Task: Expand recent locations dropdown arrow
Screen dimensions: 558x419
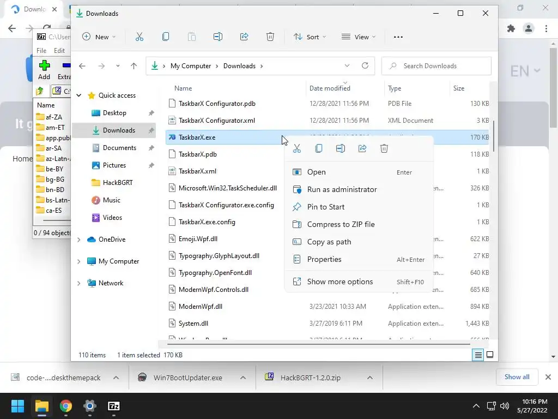Action: point(118,66)
